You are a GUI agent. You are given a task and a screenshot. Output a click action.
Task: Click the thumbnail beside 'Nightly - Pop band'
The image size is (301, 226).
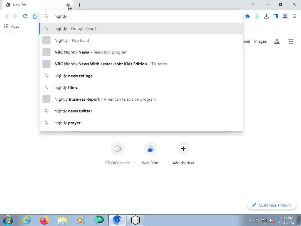coord(46,40)
